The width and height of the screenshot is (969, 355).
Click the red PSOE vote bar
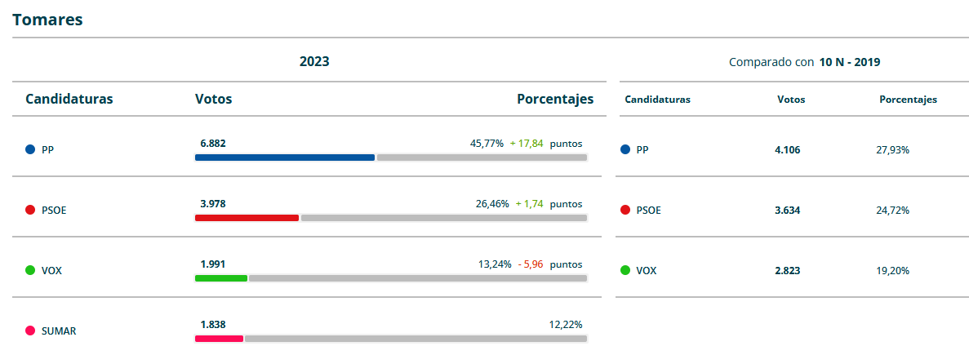pyautogui.click(x=247, y=218)
